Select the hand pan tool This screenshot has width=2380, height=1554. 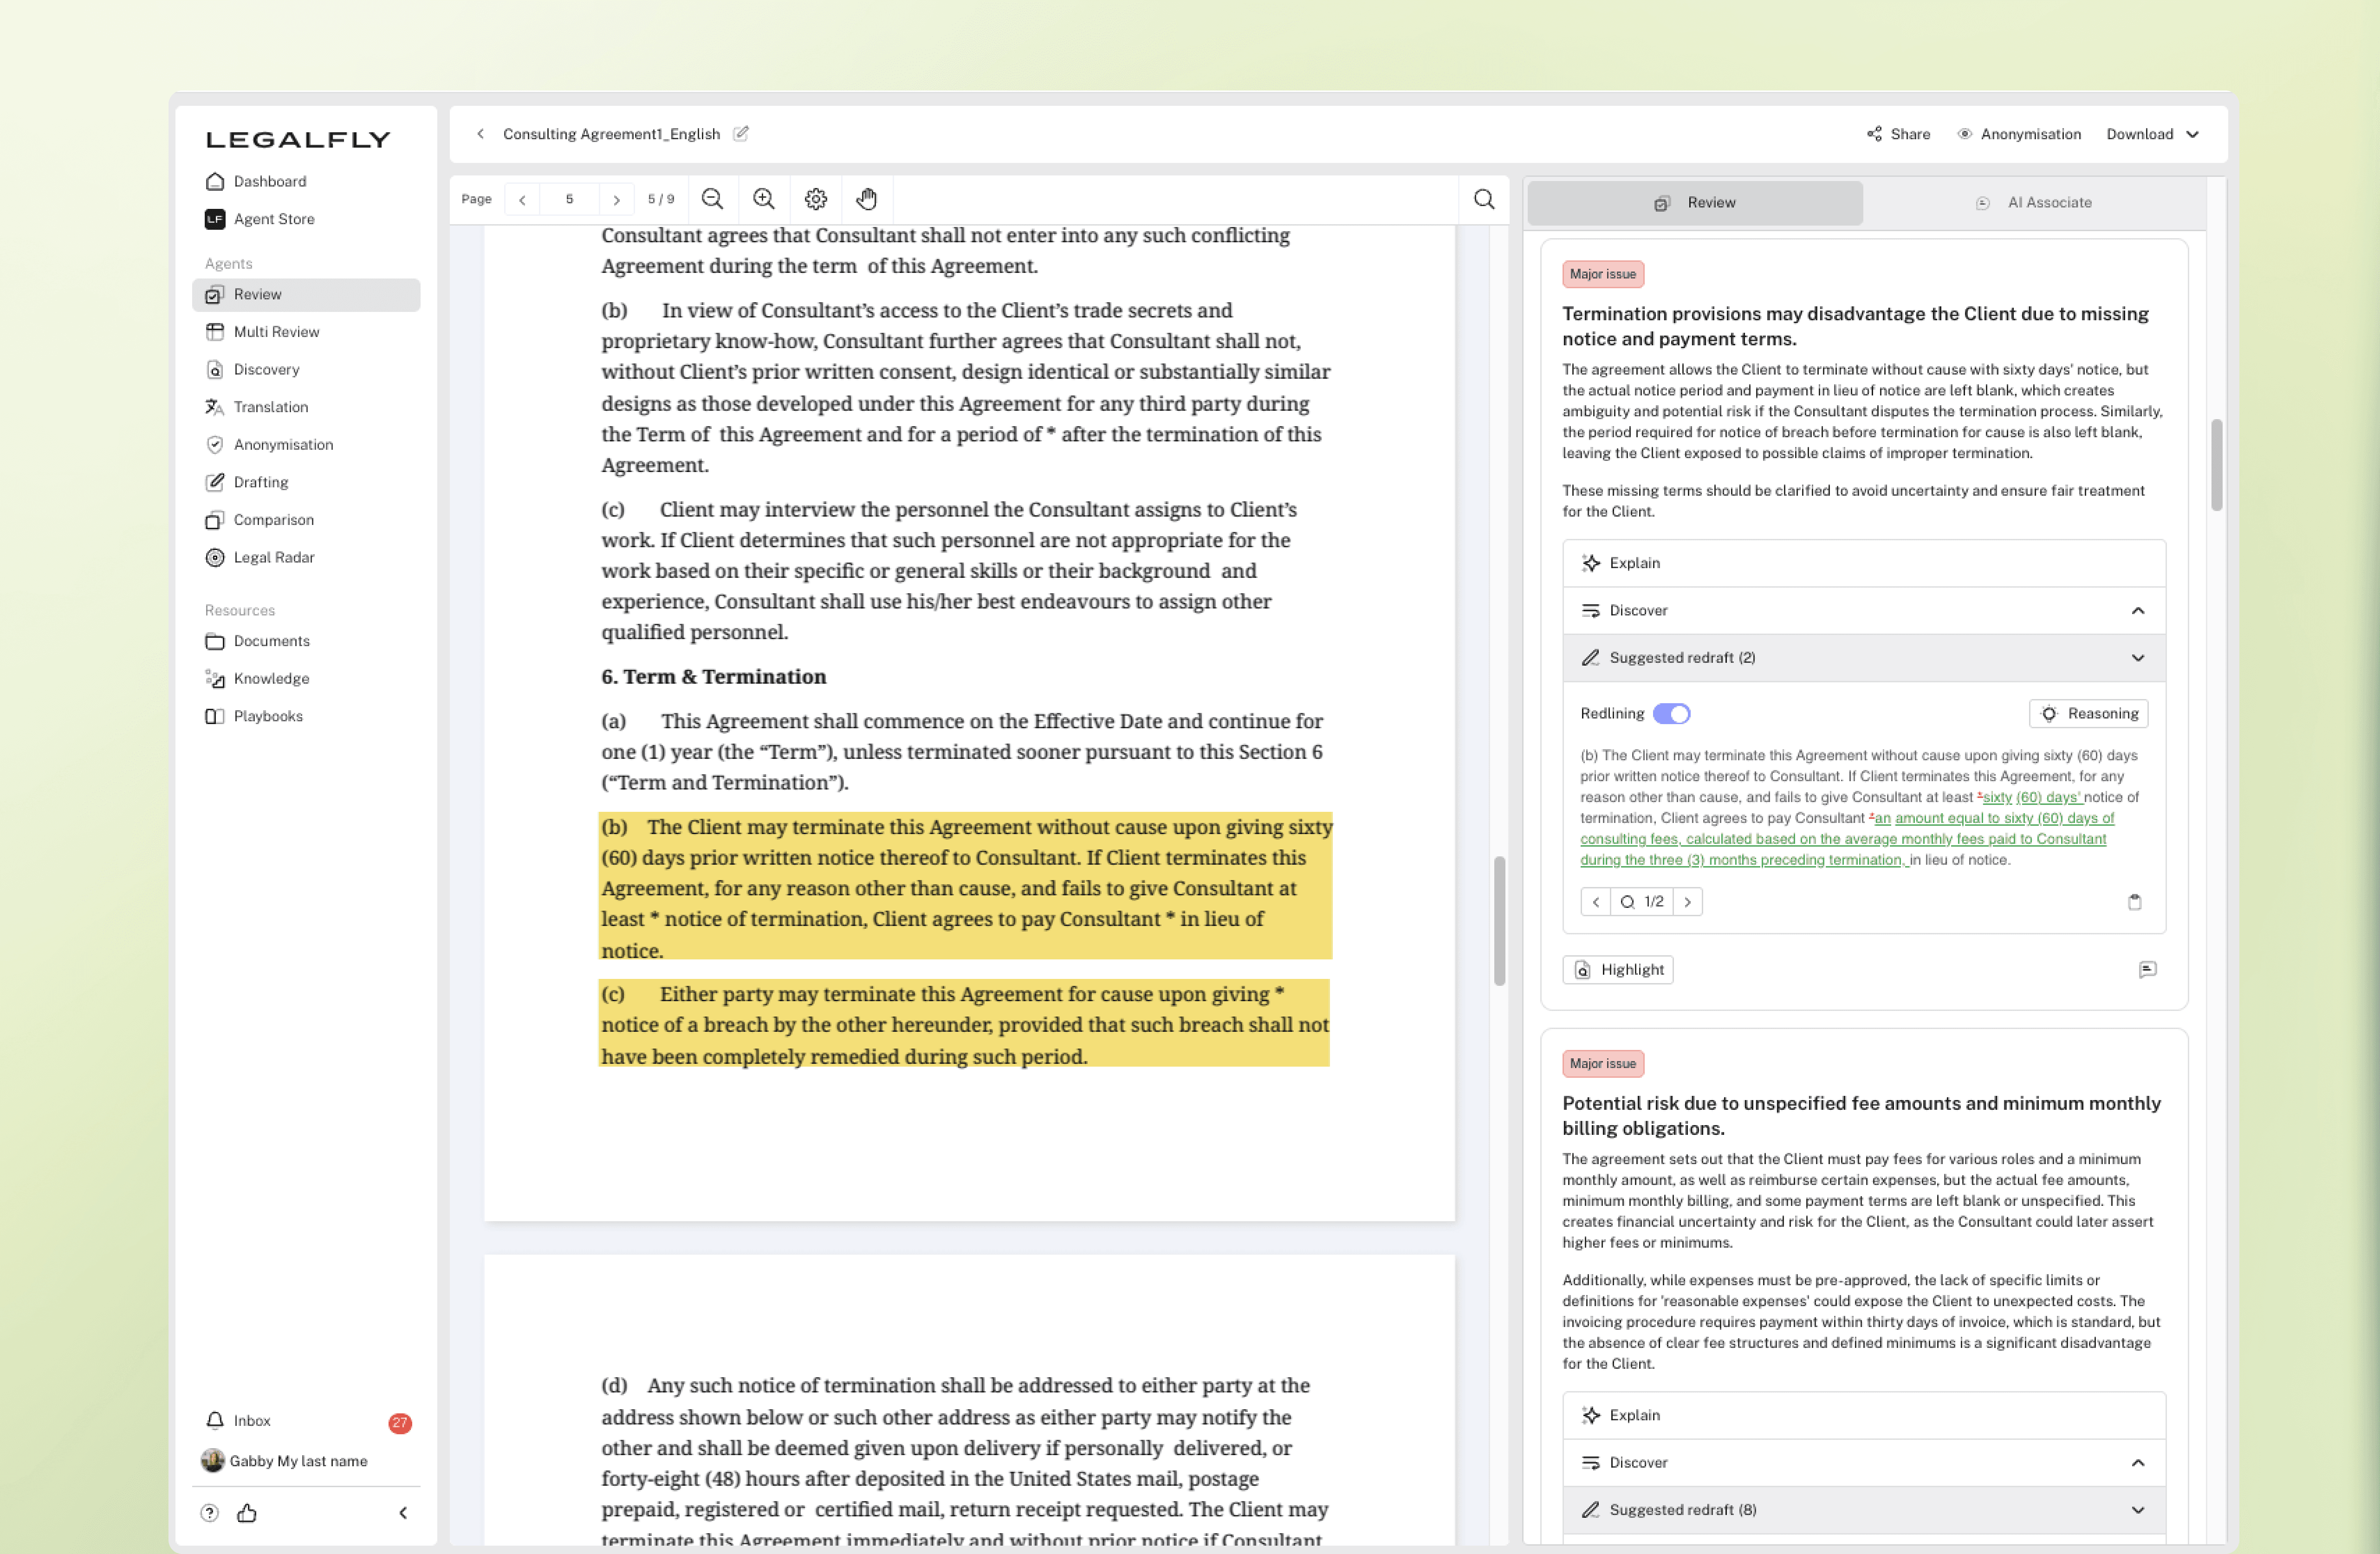[x=867, y=199]
